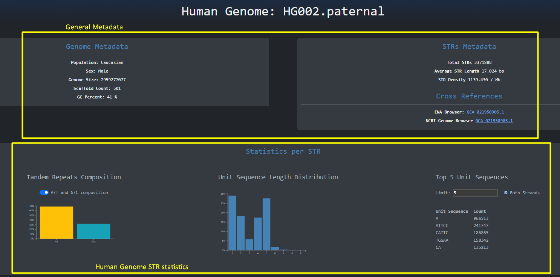The width and height of the screenshot is (560, 277).
Task: Toggle the A/T and G/C composition switch
Action: point(44,192)
